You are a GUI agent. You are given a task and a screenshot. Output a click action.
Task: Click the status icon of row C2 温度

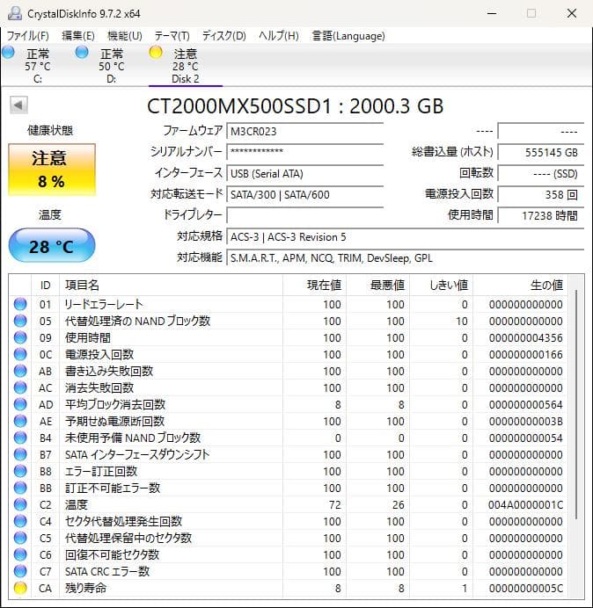(20, 504)
